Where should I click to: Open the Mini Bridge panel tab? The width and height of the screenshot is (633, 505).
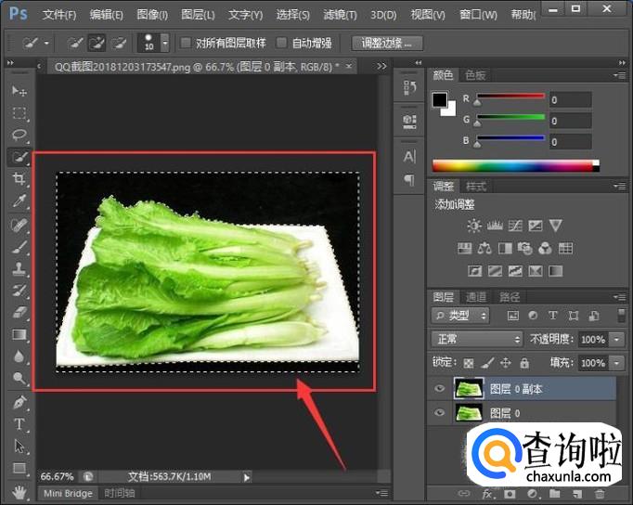[x=67, y=493]
